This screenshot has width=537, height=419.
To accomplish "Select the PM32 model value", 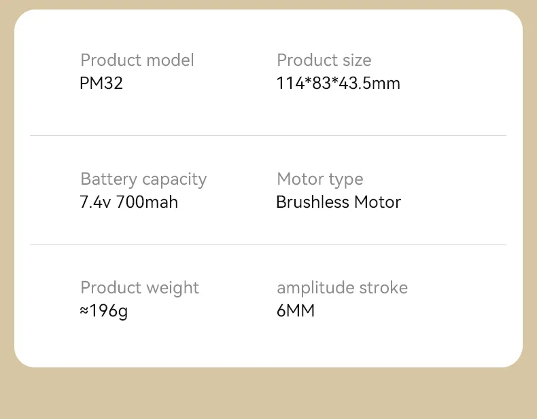I will pos(101,84).
